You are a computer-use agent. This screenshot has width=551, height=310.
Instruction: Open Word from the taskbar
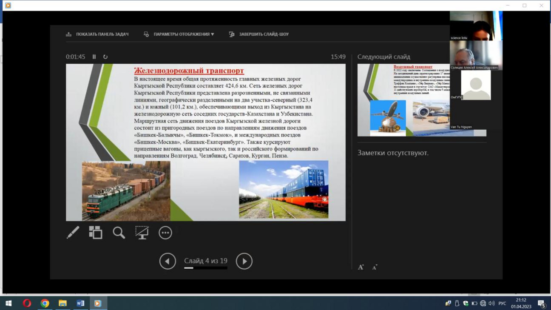(x=80, y=303)
